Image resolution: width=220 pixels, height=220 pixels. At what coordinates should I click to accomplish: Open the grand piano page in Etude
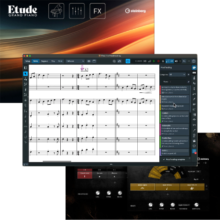(56, 11)
